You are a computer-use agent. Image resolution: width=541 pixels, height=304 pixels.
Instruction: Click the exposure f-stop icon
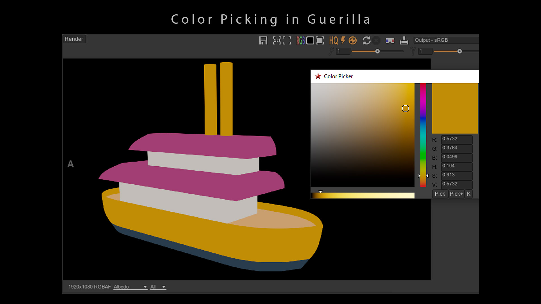pyautogui.click(x=331, y=51)
